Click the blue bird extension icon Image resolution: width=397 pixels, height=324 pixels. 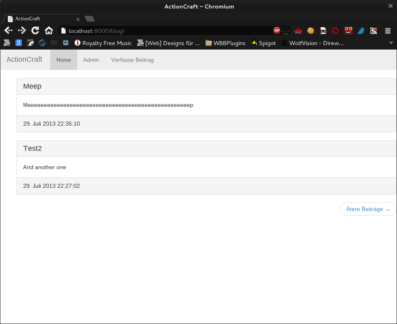coord(361,30)
